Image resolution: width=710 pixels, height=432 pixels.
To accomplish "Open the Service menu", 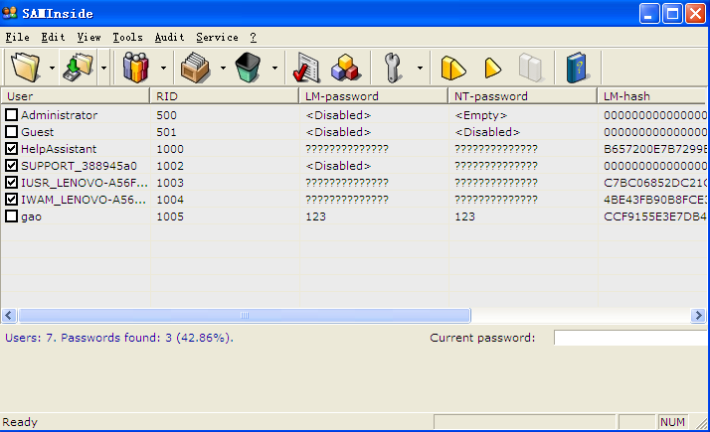I will click(x=218, y=37).
